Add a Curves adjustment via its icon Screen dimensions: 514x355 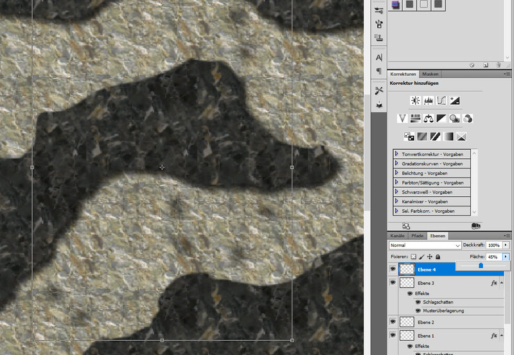pos(441,100)
